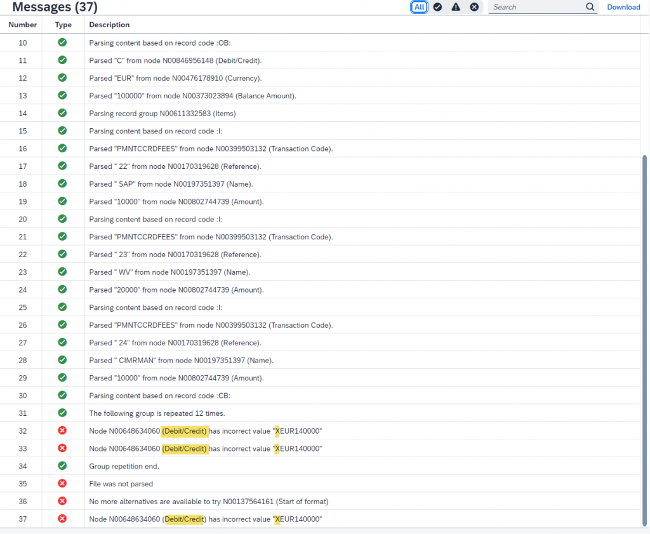Select 'Parsing content based on record code :OB:'
This screenshot has width=650, height=534.
pyautogui.click(x=159, y=43)
